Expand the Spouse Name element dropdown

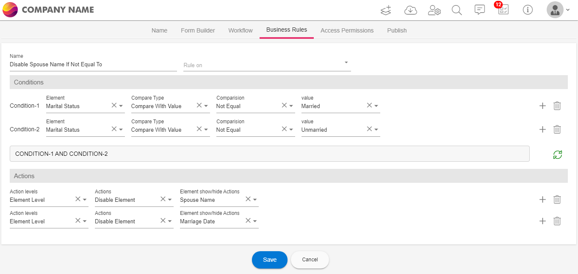pos(255,200)
